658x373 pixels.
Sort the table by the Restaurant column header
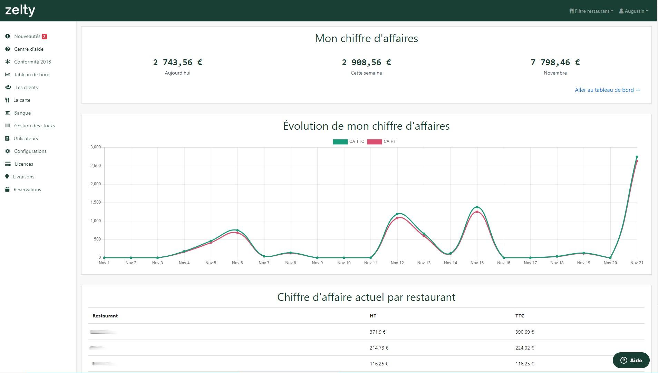tap(105, 316)
